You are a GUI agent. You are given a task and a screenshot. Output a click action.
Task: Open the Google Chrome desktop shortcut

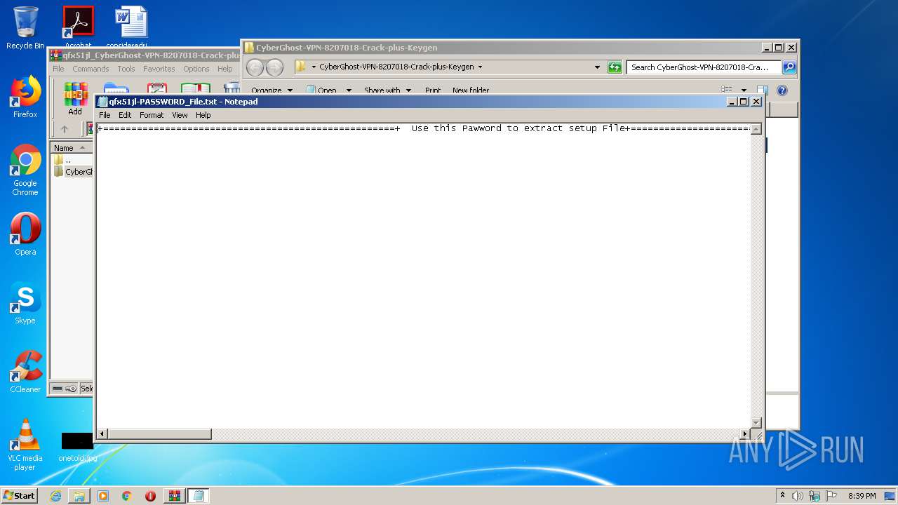pos(25,170)
